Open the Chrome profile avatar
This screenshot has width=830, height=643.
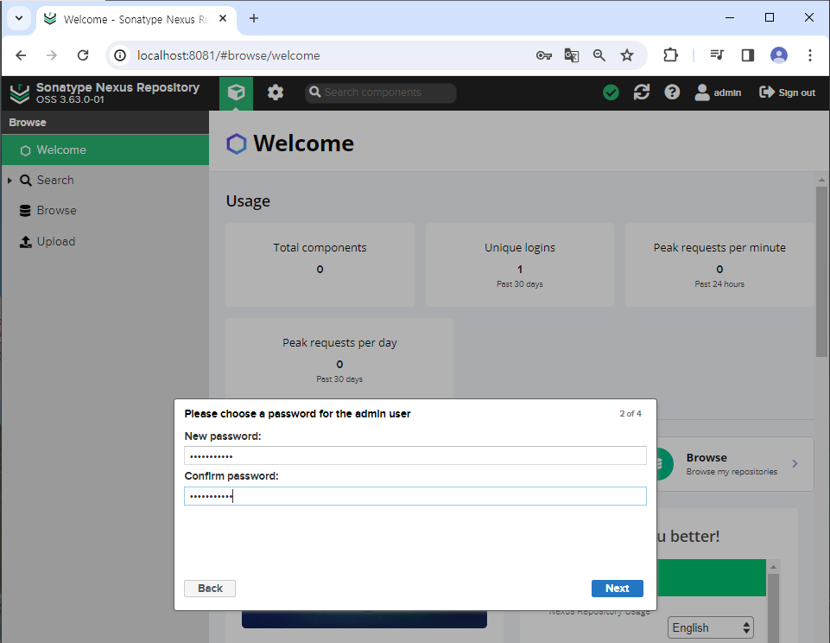(779, 55)
